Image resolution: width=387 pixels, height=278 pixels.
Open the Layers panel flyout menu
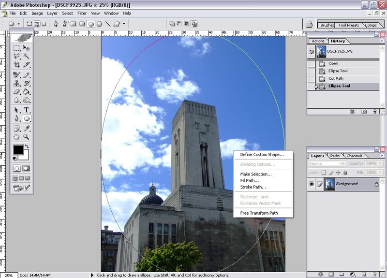382,156
